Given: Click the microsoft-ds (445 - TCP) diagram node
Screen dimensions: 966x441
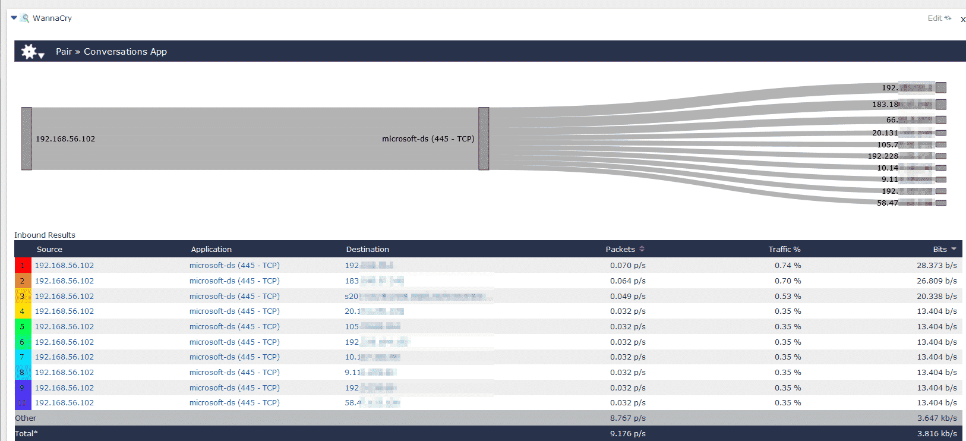Looking at the screenshot, I should (484, 138).
